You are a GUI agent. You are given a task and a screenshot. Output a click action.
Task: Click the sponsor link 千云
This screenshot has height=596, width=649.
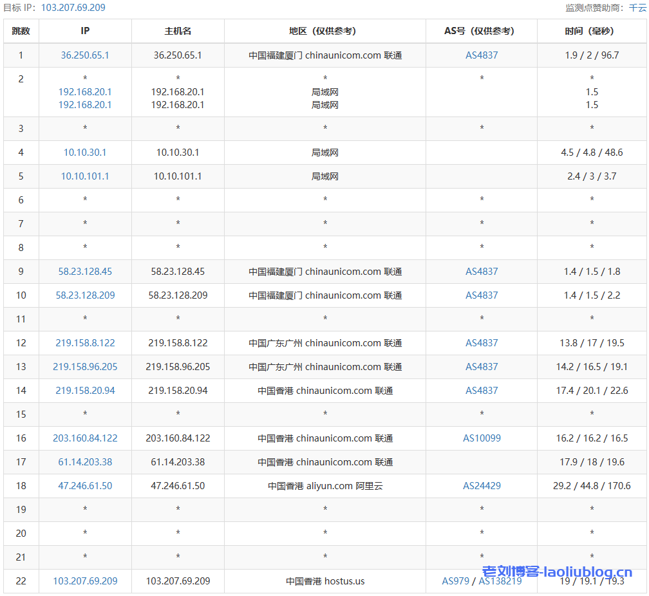pos(637,8)
